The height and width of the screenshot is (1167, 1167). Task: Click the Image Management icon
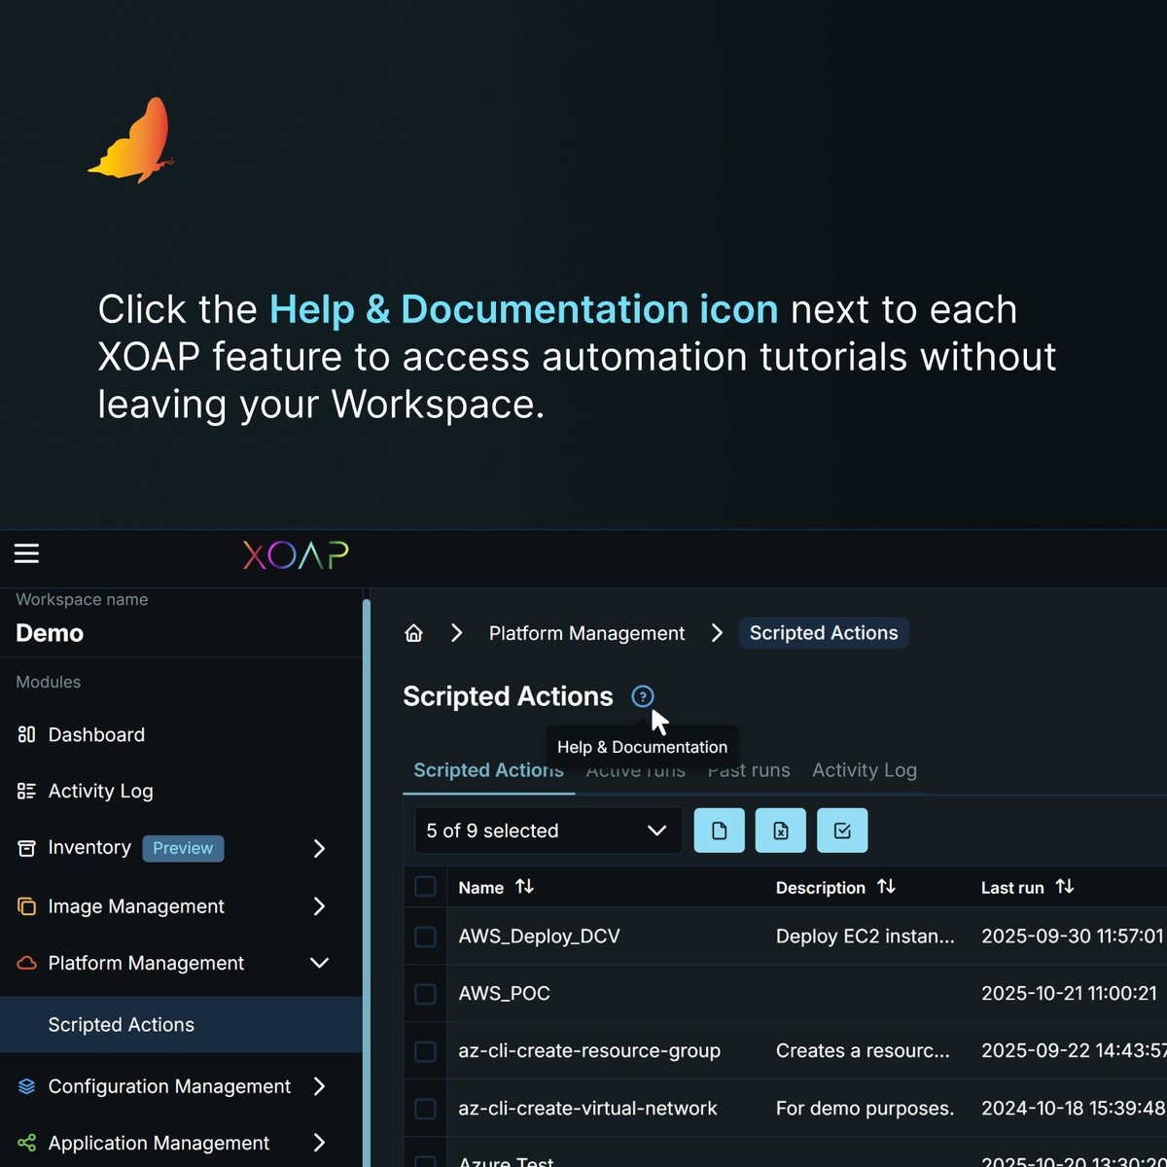pyautogui.click(x=26, y=906)
